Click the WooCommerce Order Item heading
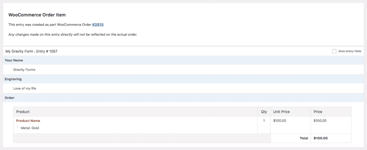The height and width of the screenshot is (150, 367). coord(37,15)
